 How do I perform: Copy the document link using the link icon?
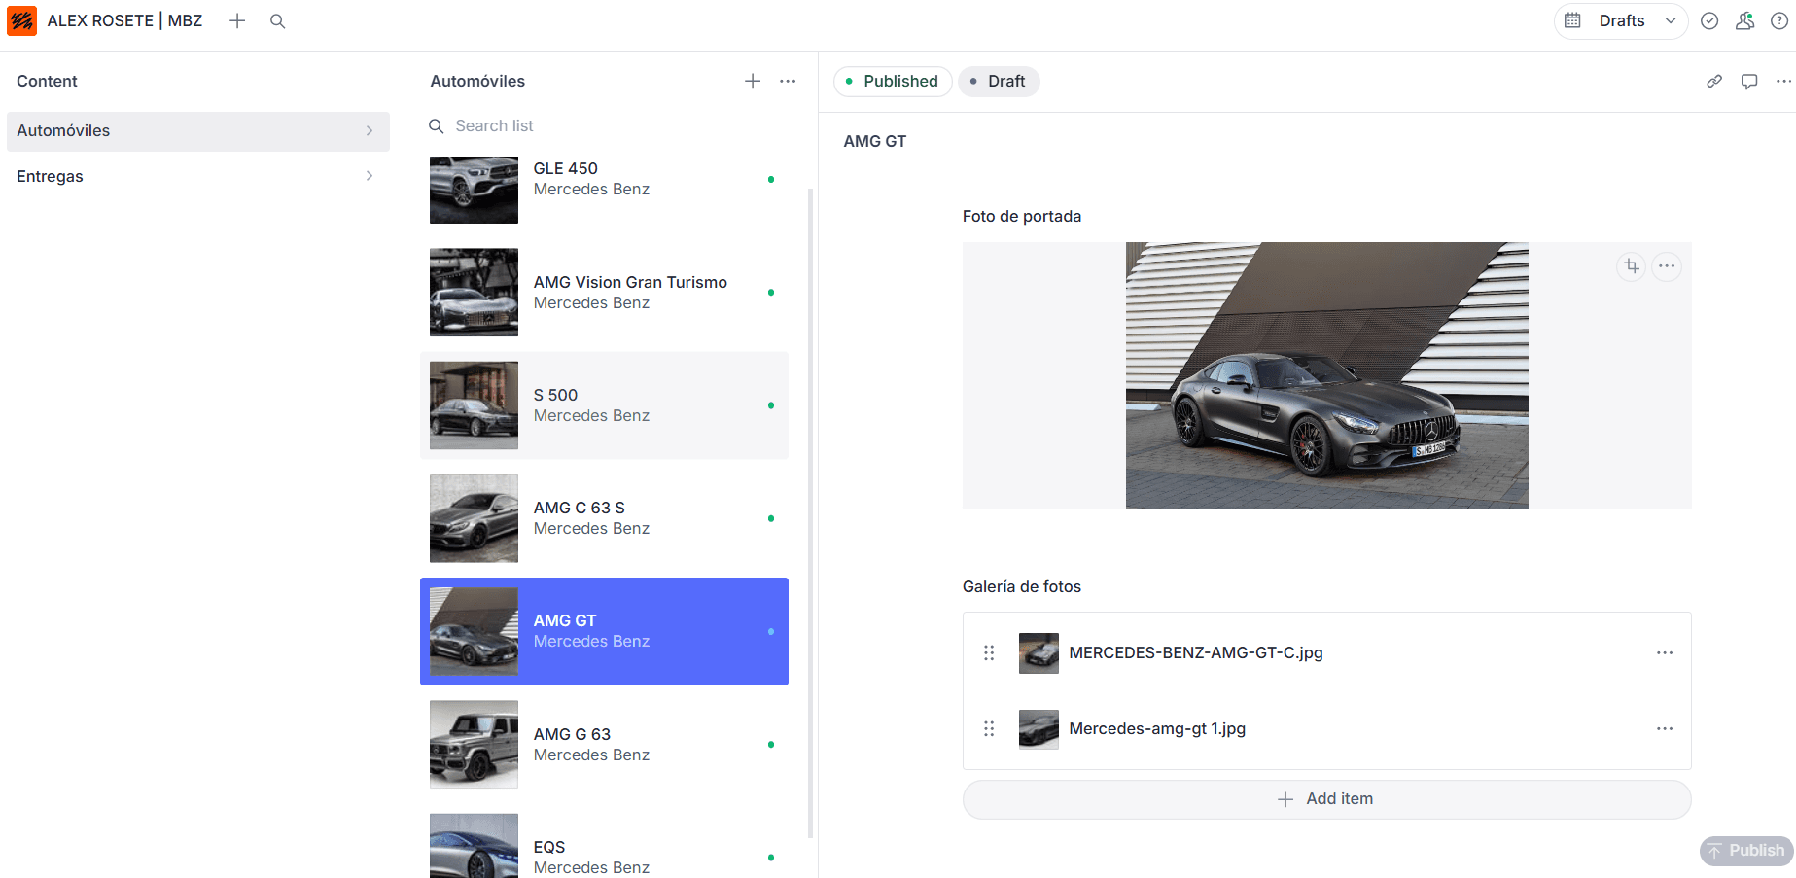(1714, 82)
